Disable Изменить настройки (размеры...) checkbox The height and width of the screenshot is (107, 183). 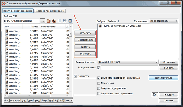pyautogui.click(x=99, y=78)
